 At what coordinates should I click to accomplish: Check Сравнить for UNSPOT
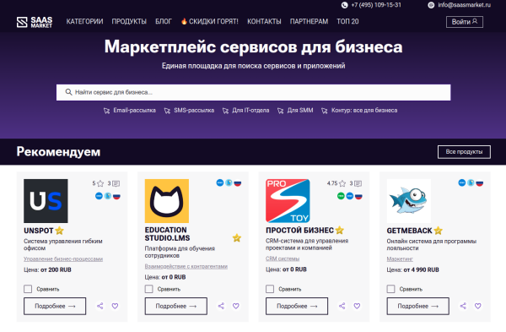(x=28, y=289)
